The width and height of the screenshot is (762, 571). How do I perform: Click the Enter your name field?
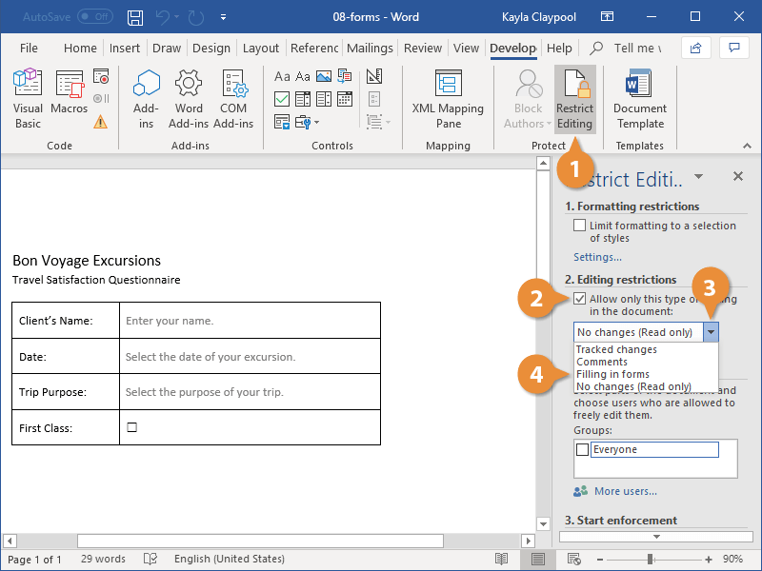coord(170,321)
